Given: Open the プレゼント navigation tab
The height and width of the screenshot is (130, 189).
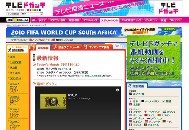Looking at the screenshot, I should [x=175, y=20].
